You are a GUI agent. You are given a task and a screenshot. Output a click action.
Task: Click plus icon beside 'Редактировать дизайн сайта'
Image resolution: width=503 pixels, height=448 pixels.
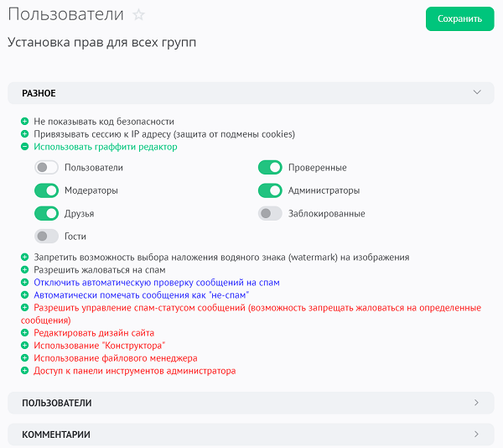click(x=25, y=333)
